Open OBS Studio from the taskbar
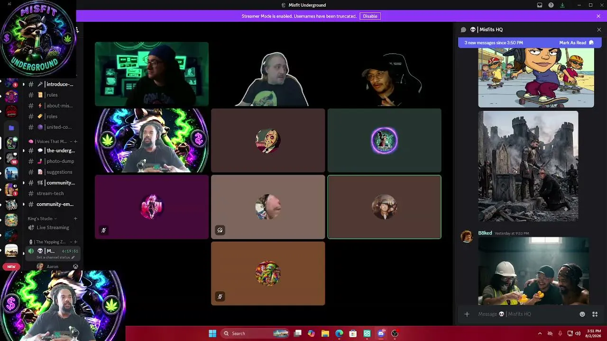The image size is (607, 341). click(x=395, y=333)
